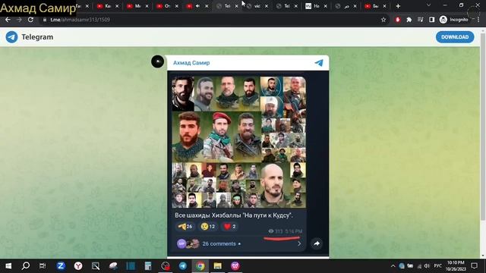Open File Explorer on the taskbar
The height and width of the screenshot is (273, 486).
pyautogui.click(x=218, y=266)
